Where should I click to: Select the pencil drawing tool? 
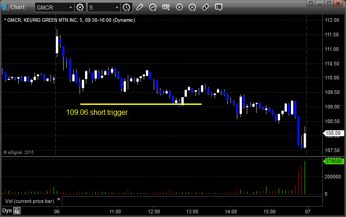140,7
